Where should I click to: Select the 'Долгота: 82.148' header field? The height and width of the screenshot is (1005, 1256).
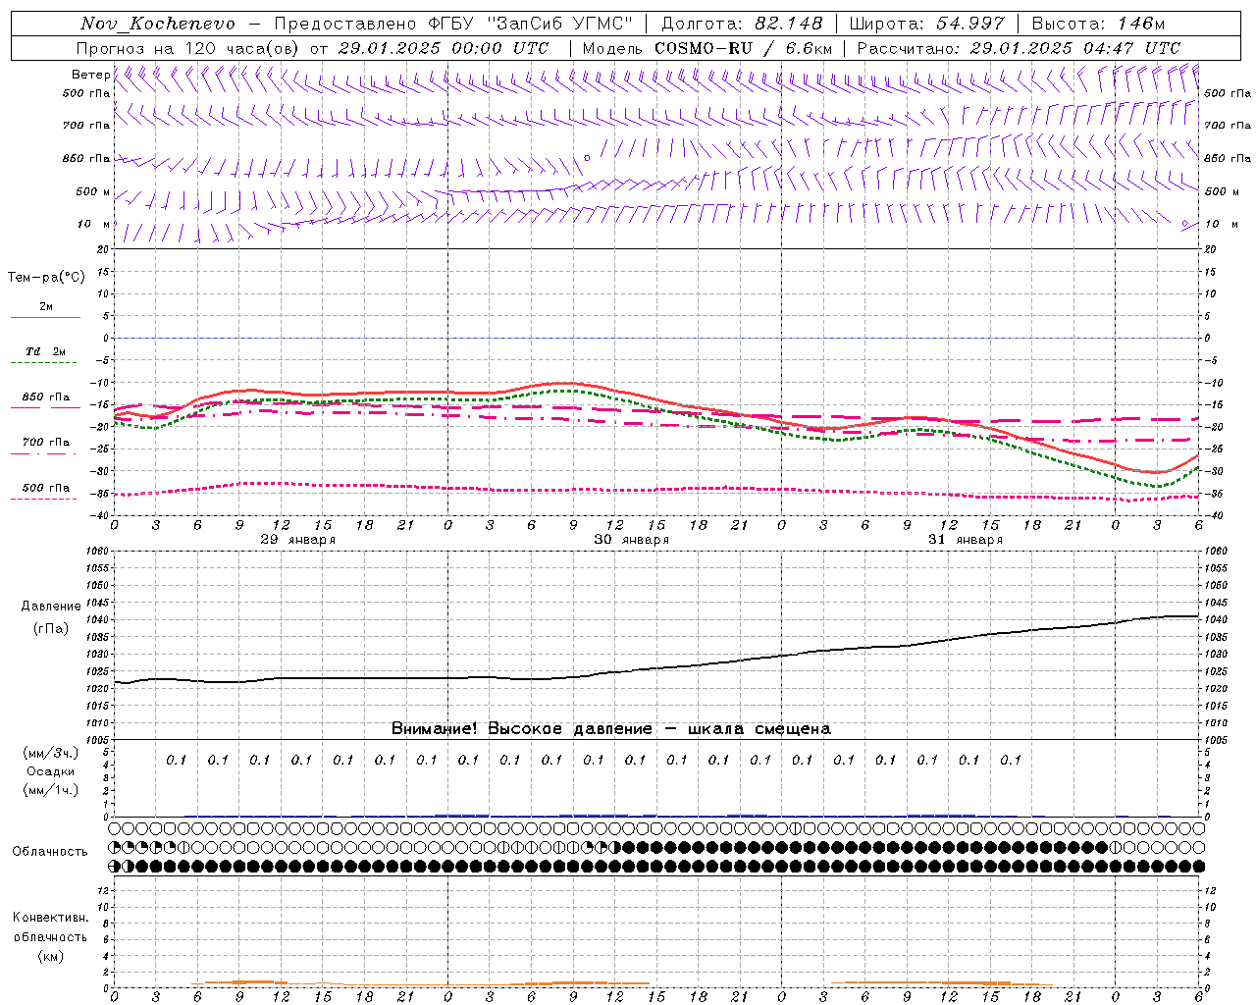(x=742, y=24)
